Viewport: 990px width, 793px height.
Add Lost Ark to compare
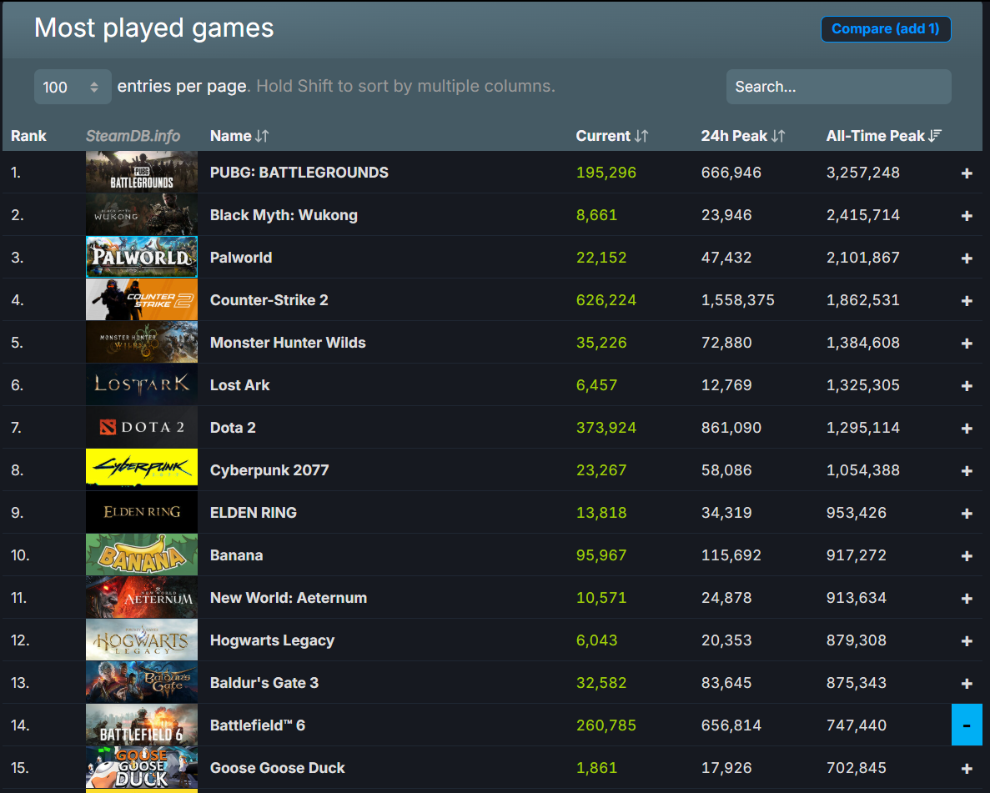967,386
